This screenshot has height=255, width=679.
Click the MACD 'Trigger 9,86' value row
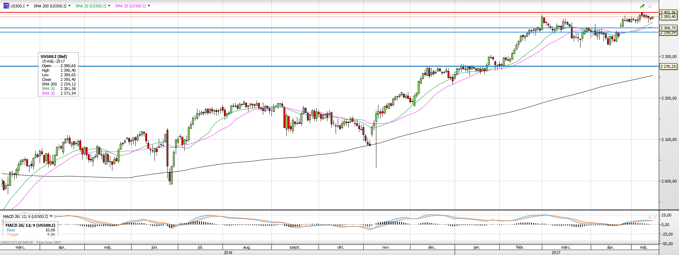tap(31, 235)
